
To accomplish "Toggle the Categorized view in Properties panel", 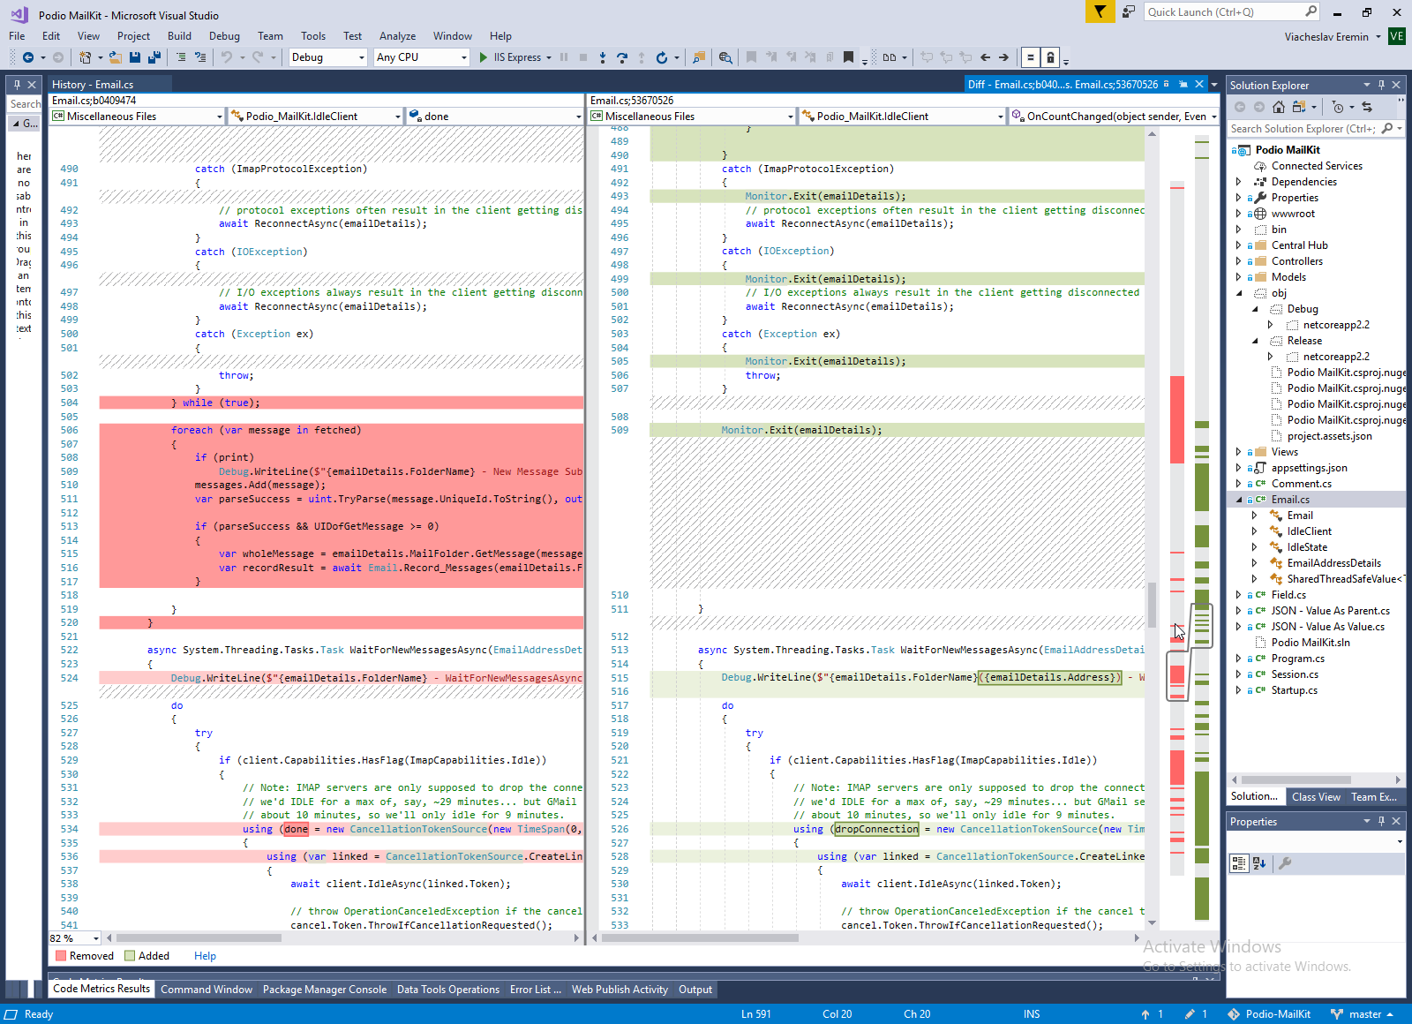I will (1238, 863).
